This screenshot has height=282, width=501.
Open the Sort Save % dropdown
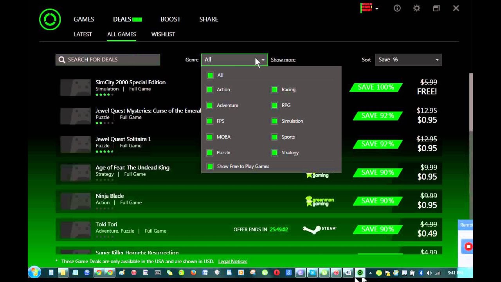coord(408,60)
